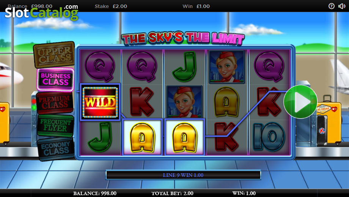Screen dimensions: 349x197
Task: Click the blue 10 symbol
Action: click(x=269, y=136)
